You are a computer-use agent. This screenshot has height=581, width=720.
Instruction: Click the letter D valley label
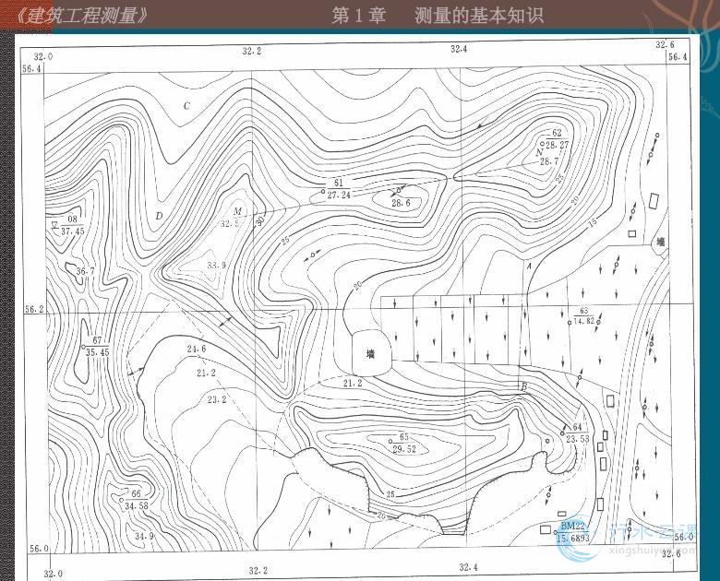(x=159, y=217)
